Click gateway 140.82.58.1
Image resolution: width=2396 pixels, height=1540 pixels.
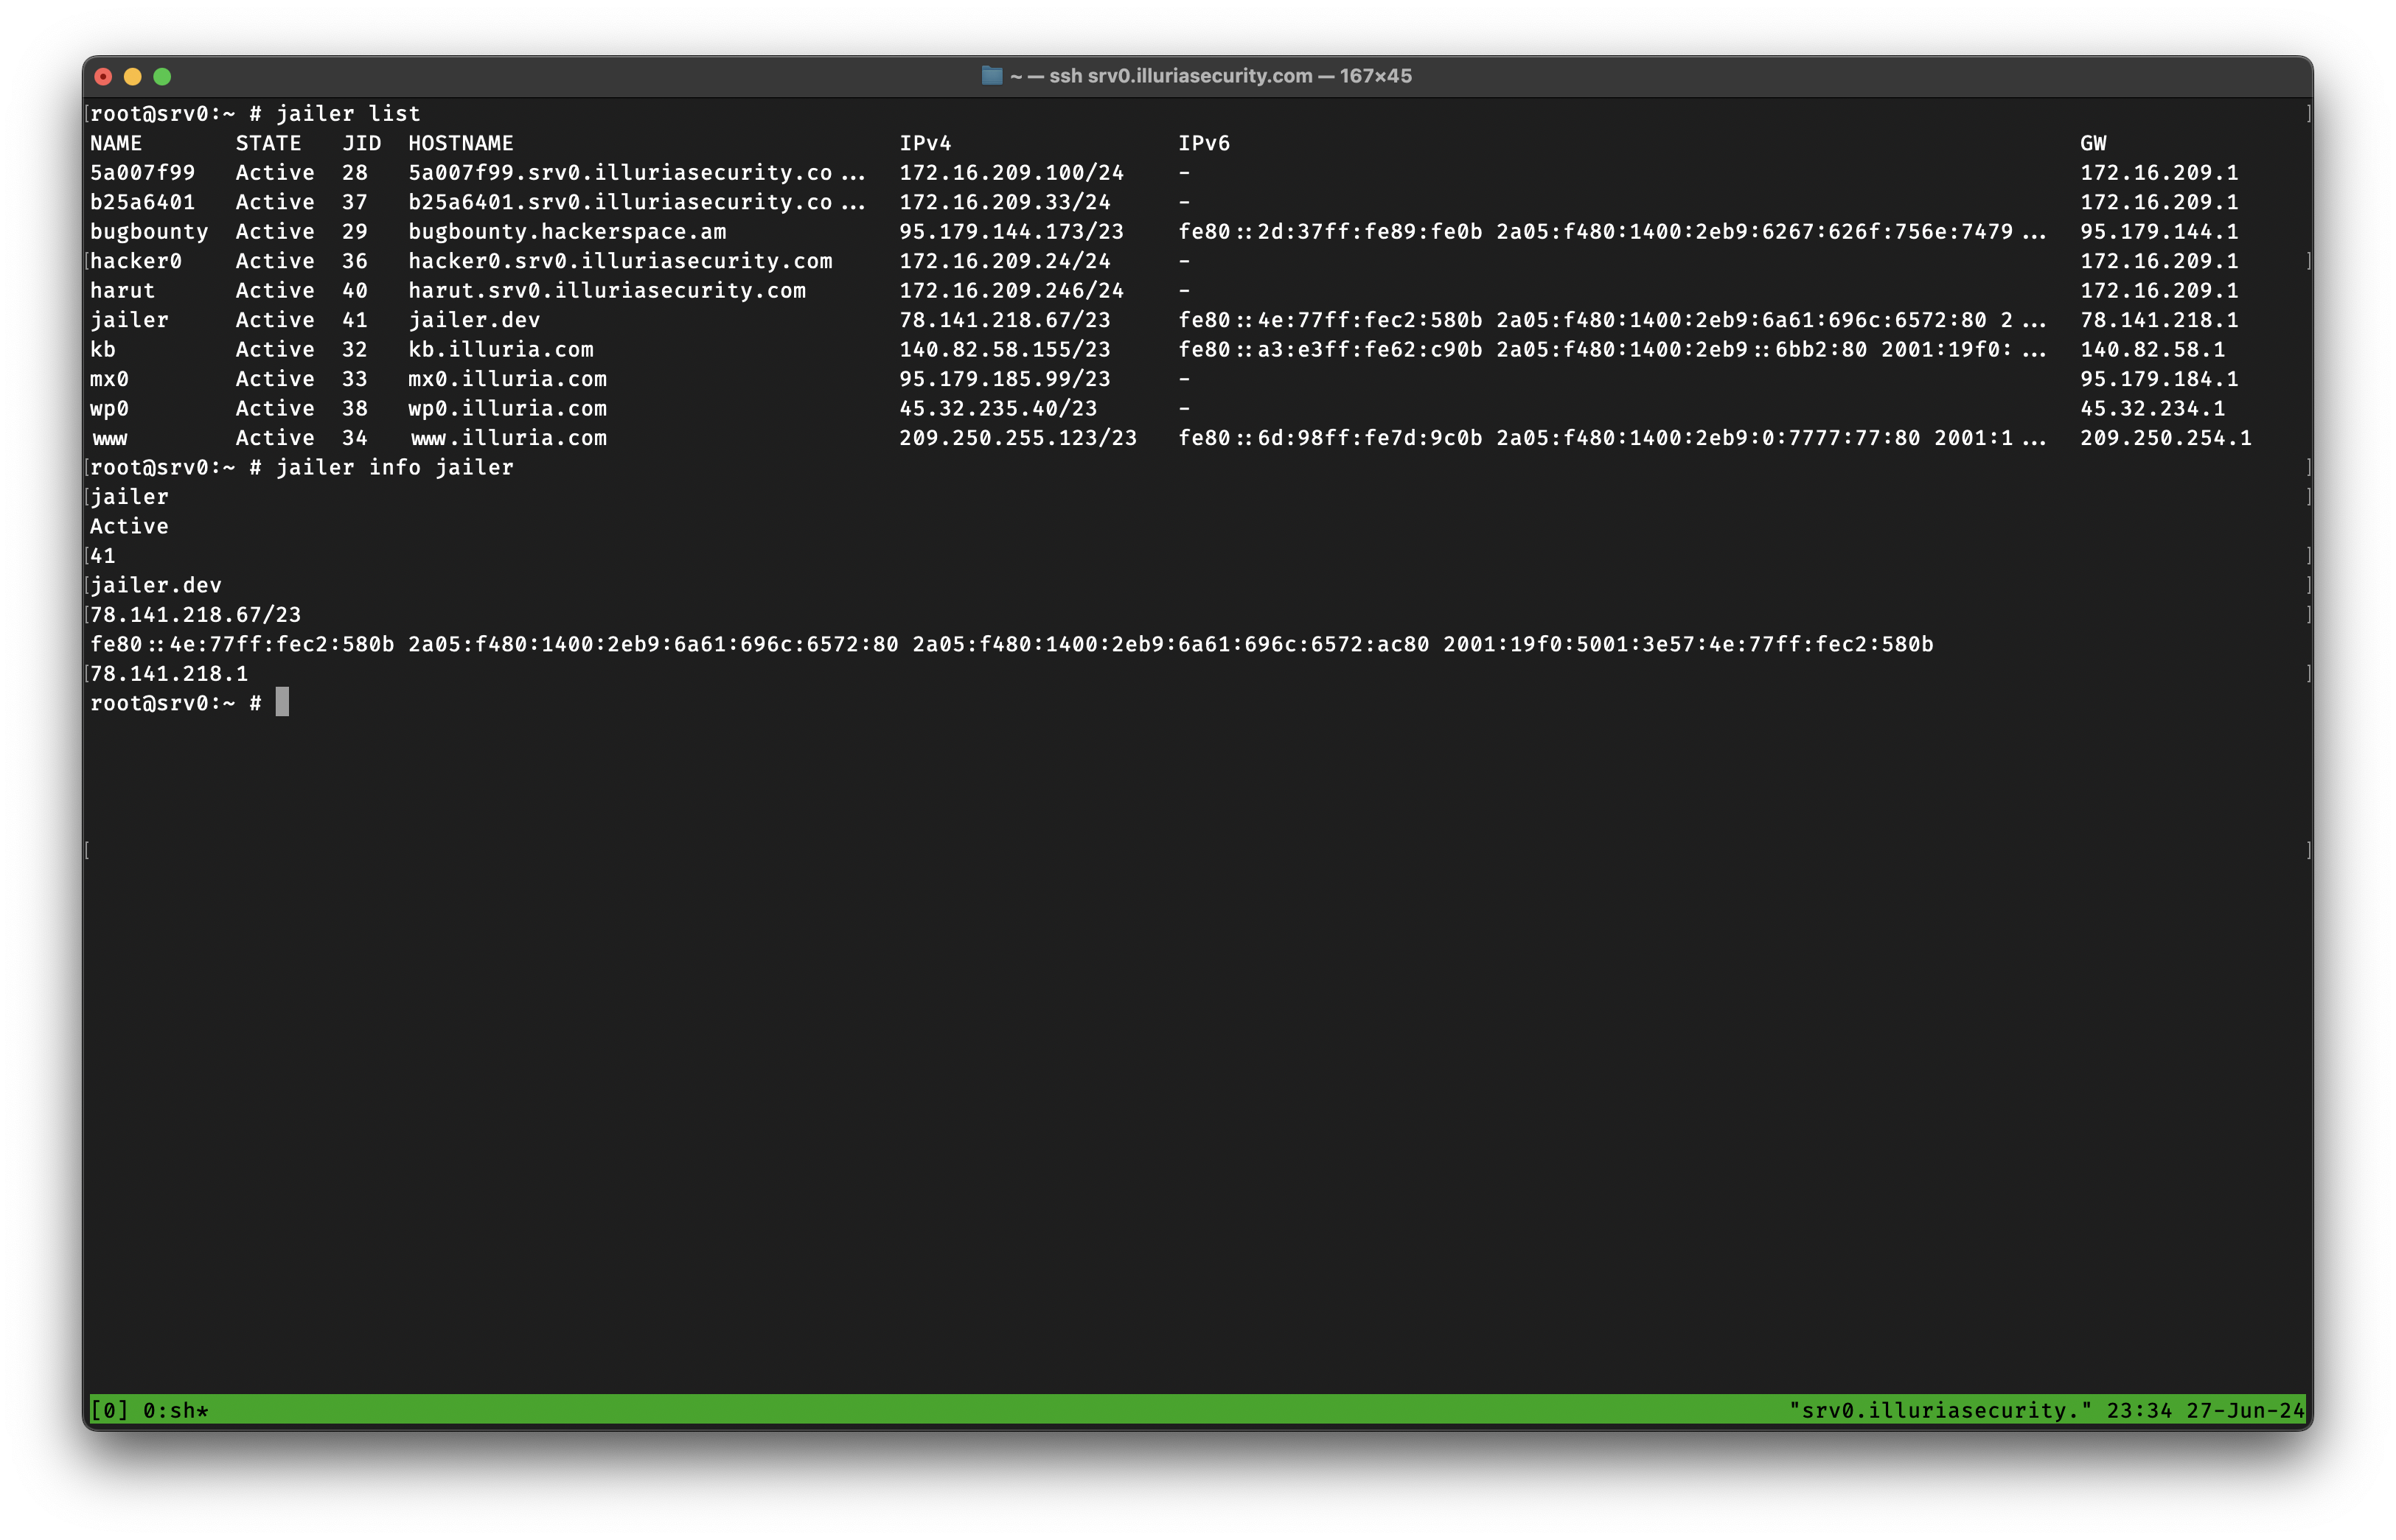click(x=2152, y=350)
